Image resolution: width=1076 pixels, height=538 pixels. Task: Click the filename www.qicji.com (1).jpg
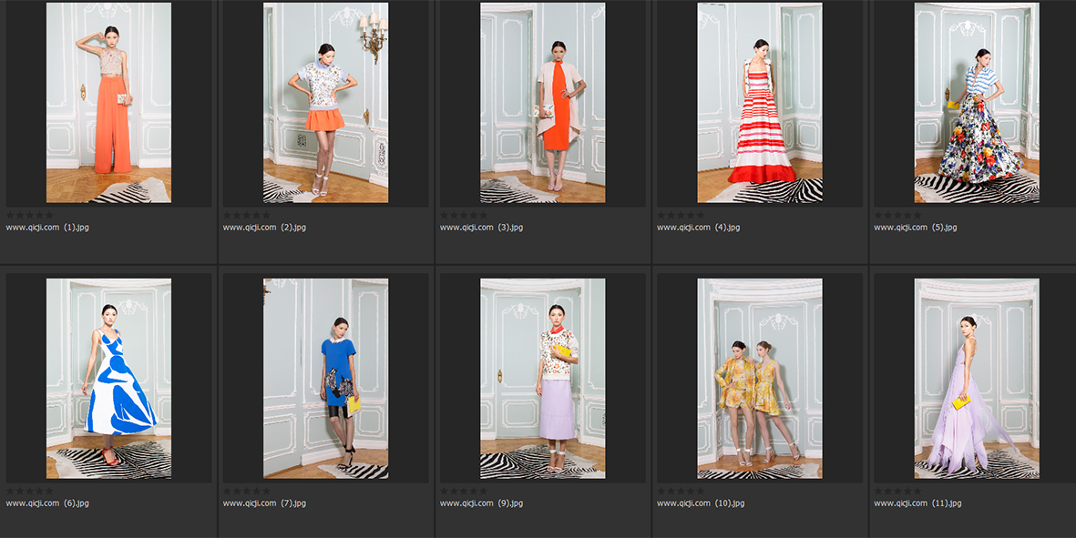coord(47,228)
